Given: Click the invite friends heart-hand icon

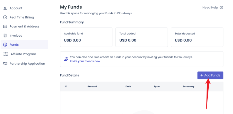Looking at the screenshot, I should [x=66, y=59].
